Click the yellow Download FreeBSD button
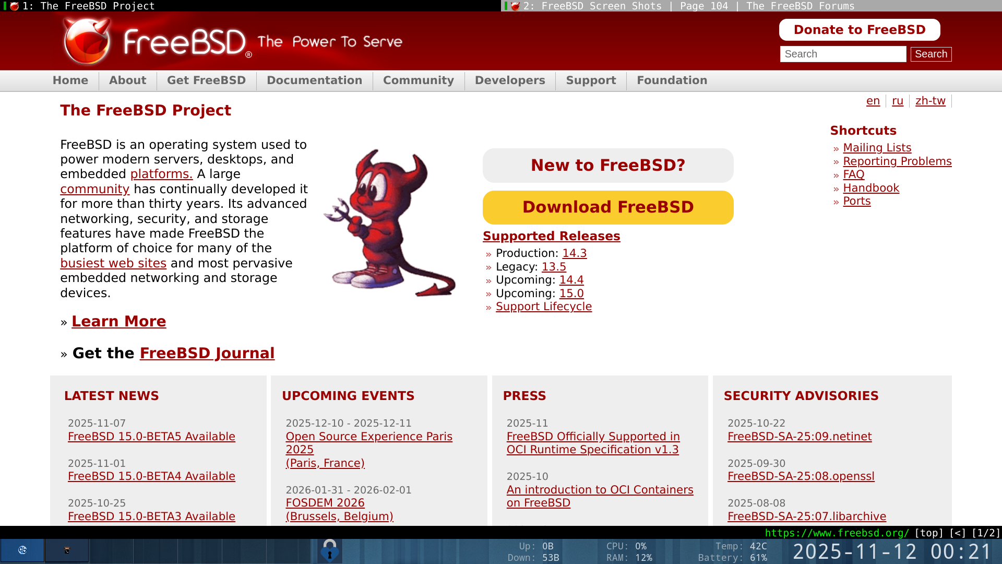 coord(607,207)
